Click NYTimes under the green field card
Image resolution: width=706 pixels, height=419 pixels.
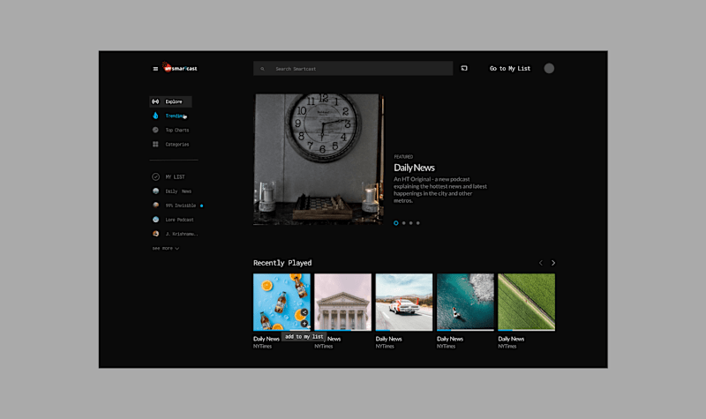pos(507,347)
